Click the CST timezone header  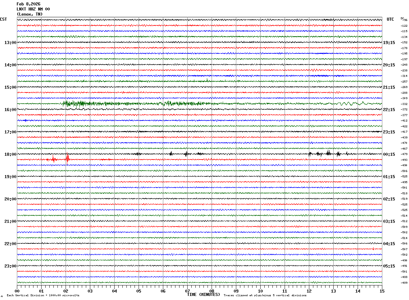tap(3, 19)
